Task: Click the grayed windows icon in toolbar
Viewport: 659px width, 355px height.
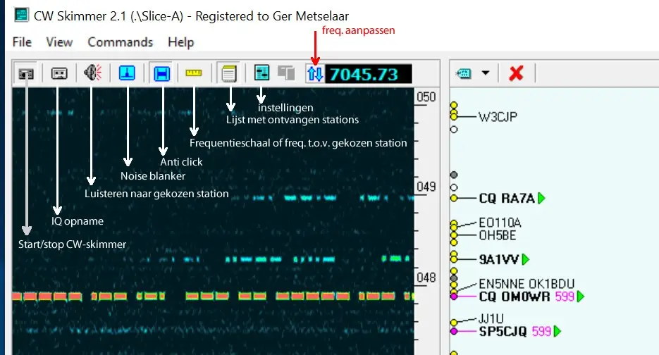Action: tap(286, 73)
